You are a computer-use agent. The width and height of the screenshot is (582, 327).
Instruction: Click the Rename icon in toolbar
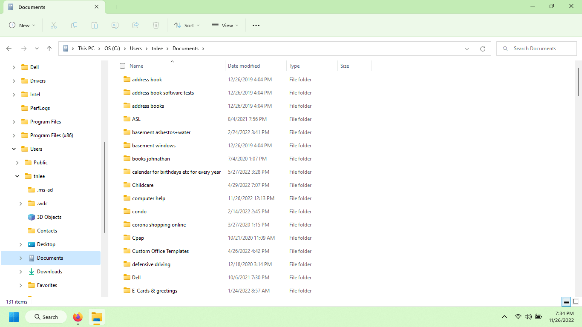pyautogui.click(x=115, y=26)
